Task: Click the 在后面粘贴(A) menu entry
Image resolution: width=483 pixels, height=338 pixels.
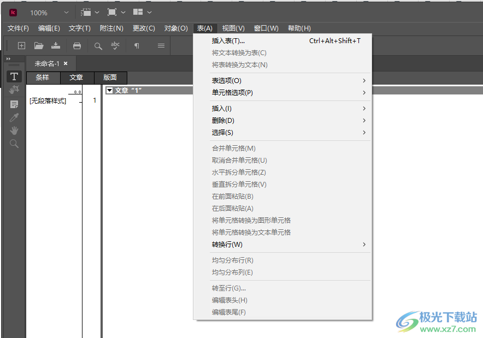Action: click(282, 209)
